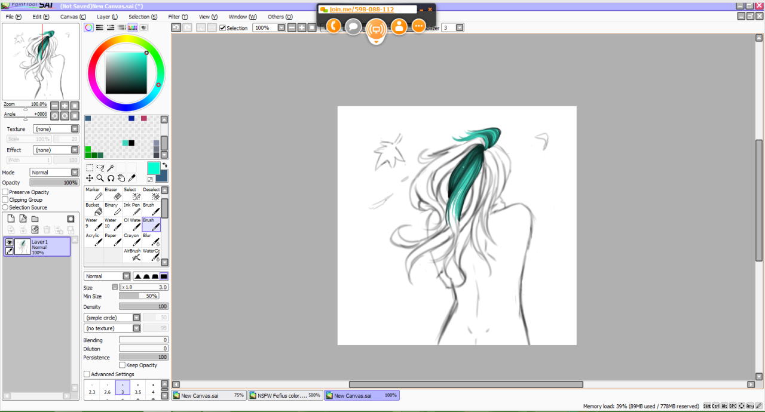Image resolution: width=765 pixels, height=412 pixels.
Task: Adjust the layer Opacity slider
Action: [54, 183]
